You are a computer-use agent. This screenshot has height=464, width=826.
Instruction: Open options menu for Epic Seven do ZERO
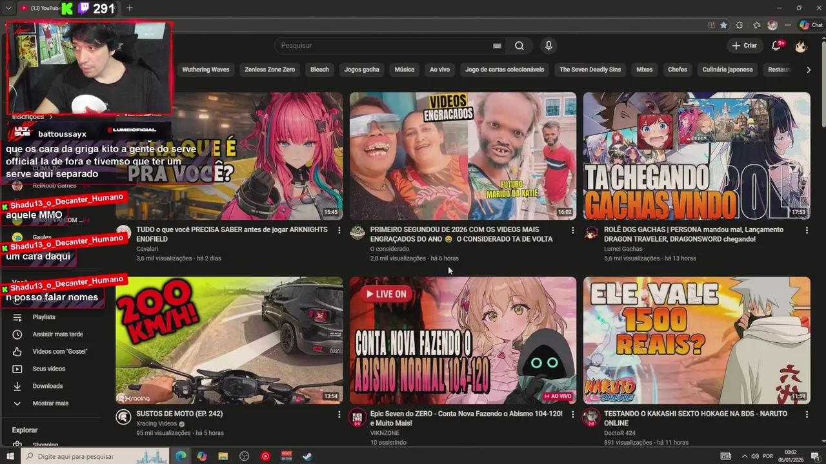(572, 414)
